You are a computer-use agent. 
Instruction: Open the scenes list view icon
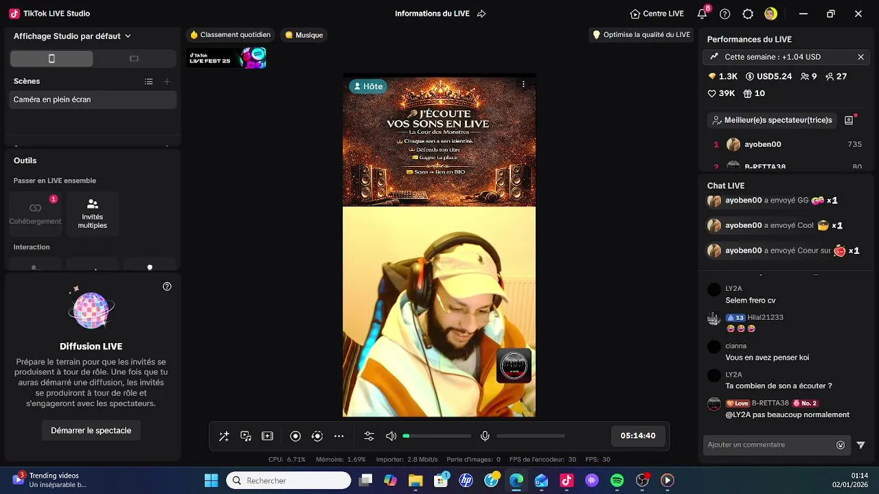[x=148, y=82]
